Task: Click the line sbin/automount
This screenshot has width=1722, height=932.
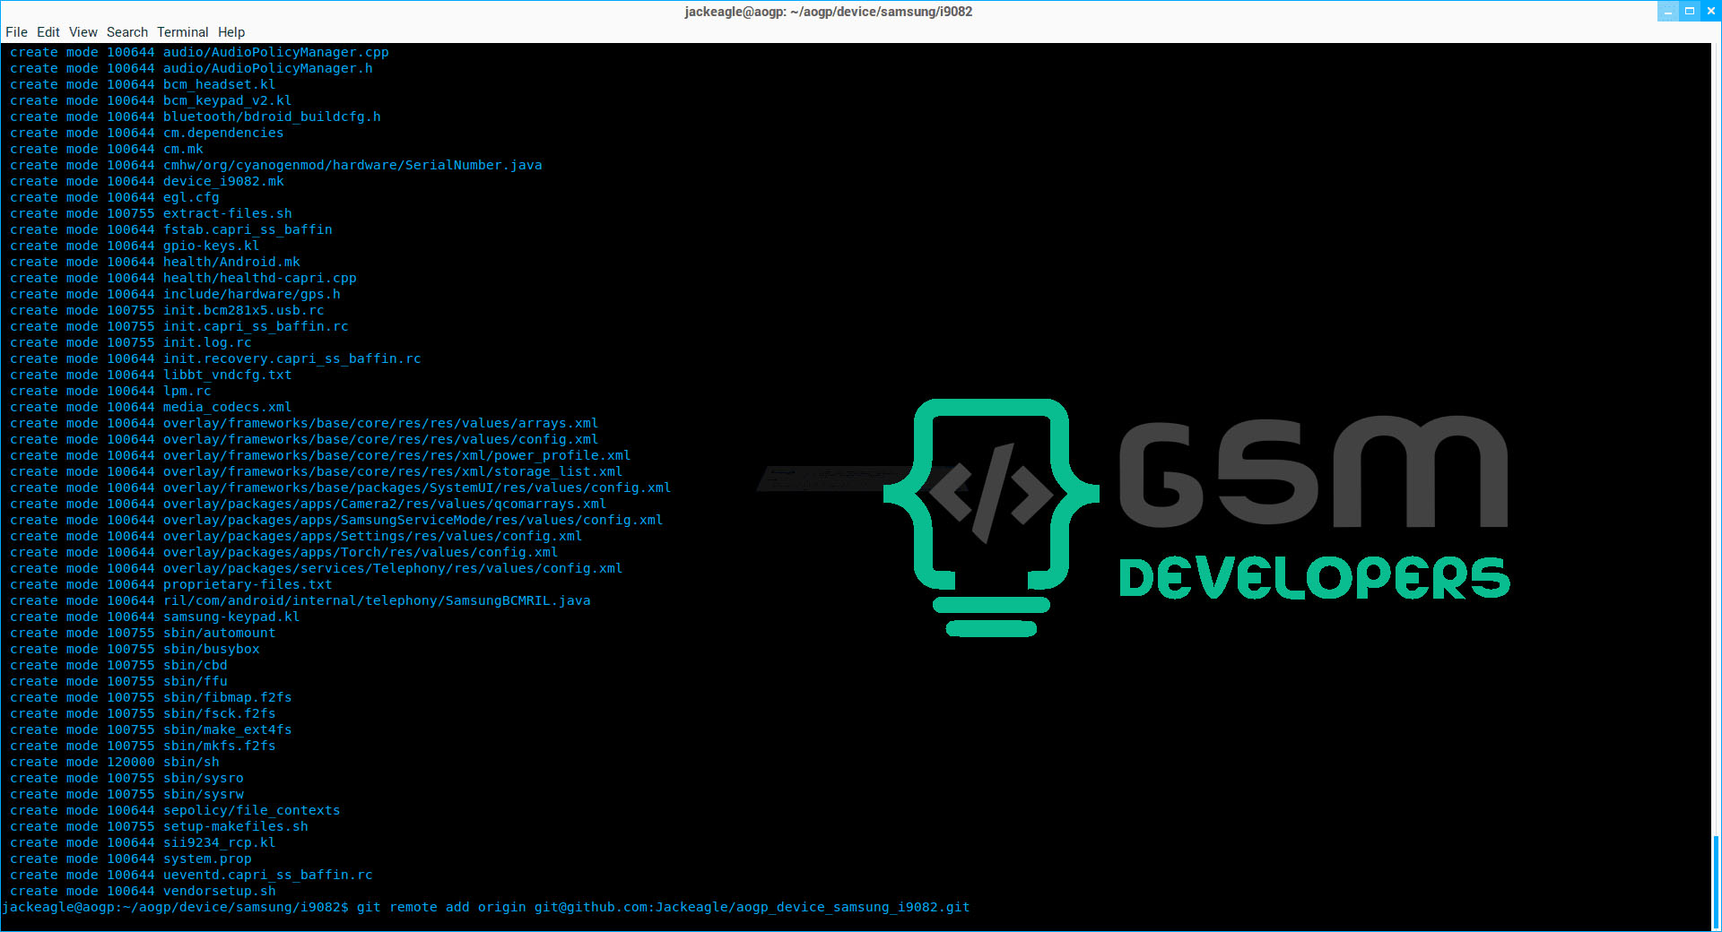Action: [x=143, y=634]
